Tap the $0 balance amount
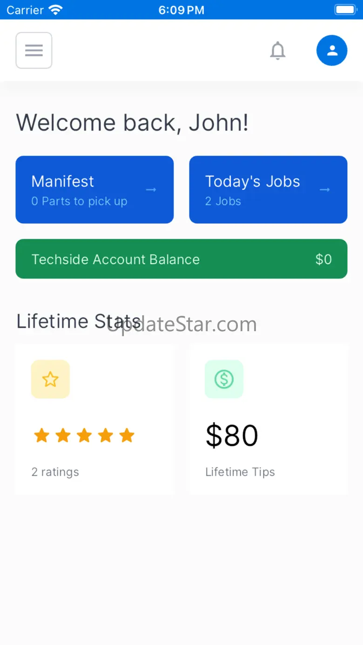Viewport: 363px width, 645px height. [x=323, y=259]
